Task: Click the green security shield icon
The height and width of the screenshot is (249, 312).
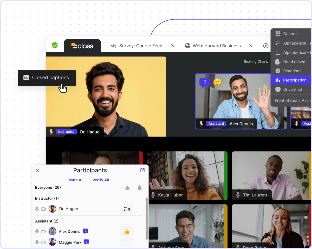Action: [55, 46]
